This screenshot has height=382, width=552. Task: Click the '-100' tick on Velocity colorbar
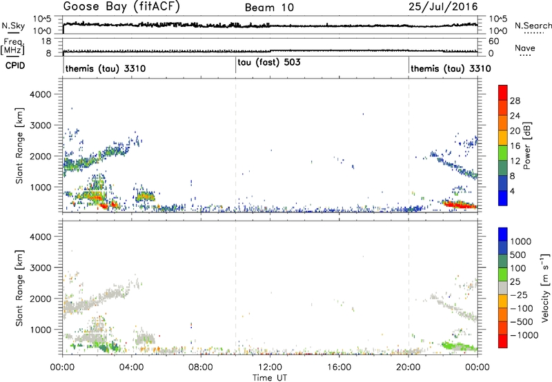[522, 308]
